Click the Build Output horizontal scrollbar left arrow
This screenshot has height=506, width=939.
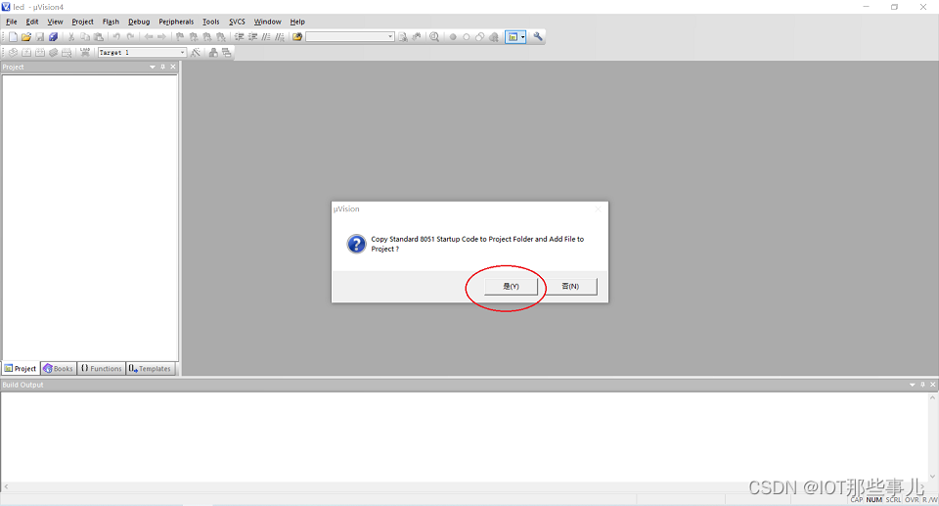coord(6,486)
